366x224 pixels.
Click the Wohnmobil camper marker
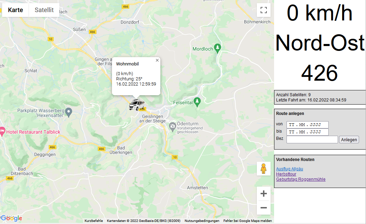136,105
